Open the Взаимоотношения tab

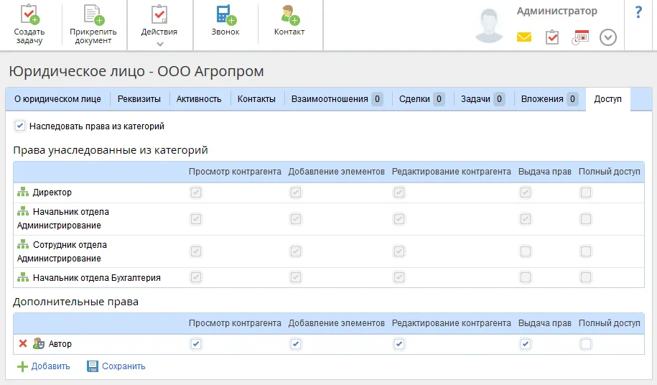[x=337, y=99]
